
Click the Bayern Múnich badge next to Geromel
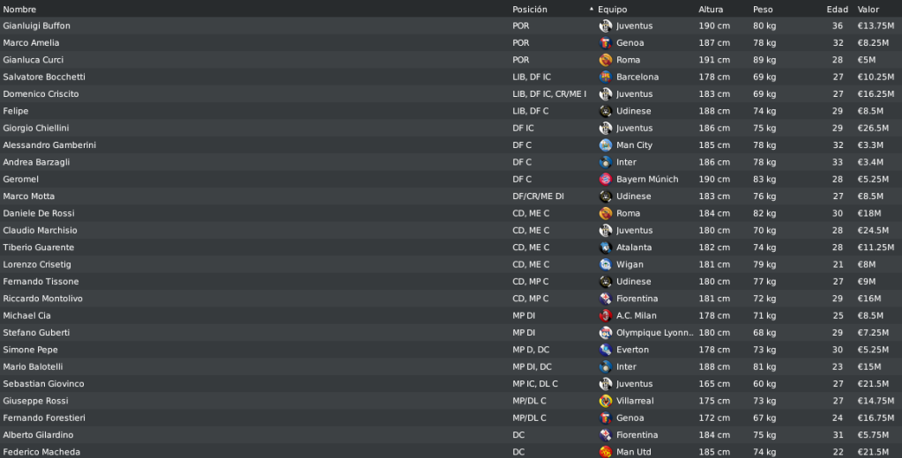click(x=605, y=180)
